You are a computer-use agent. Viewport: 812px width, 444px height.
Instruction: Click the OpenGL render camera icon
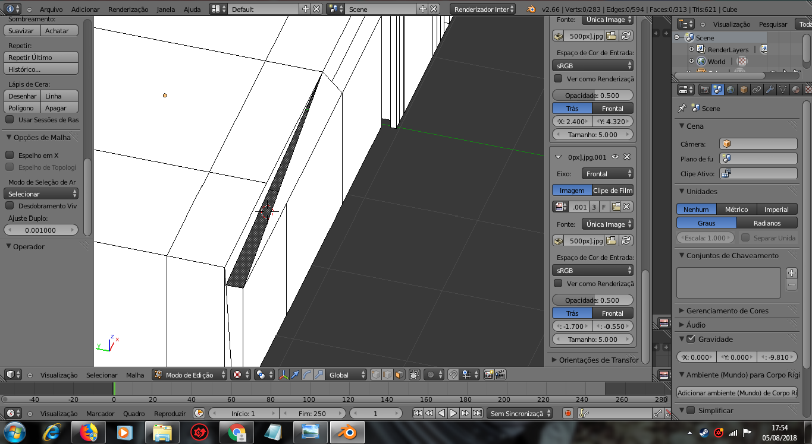coord(488,375)
